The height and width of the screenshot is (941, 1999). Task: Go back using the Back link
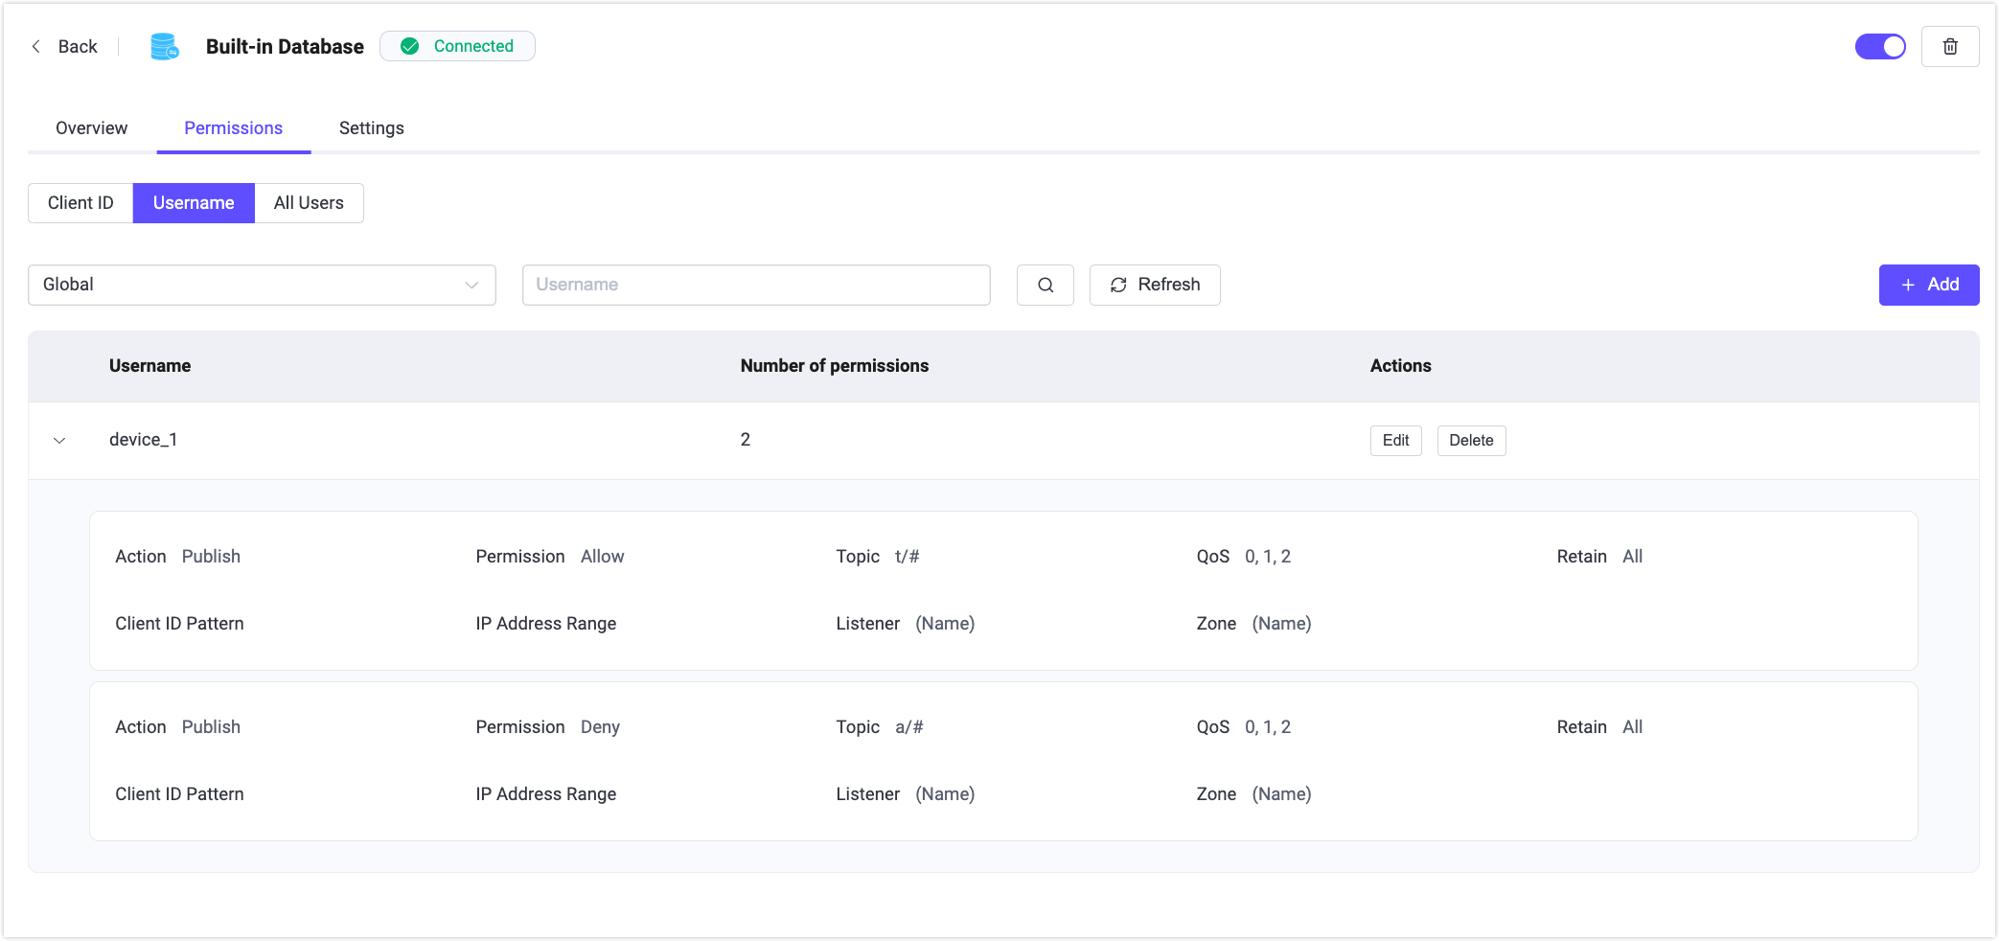[x=78, y=47]
